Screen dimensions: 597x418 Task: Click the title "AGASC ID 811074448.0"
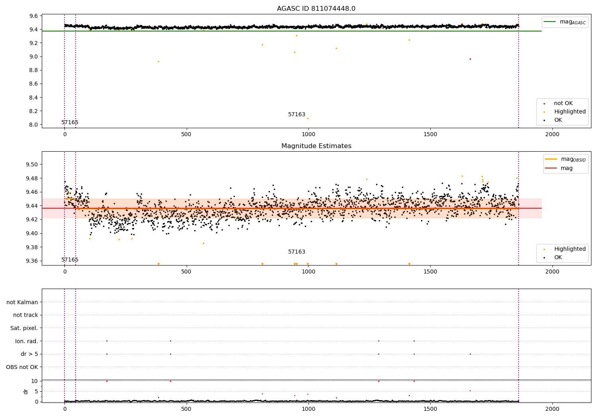click(316, 9)
